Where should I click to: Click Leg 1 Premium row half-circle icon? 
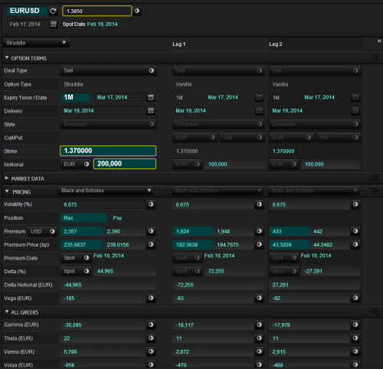pos(259,231)
